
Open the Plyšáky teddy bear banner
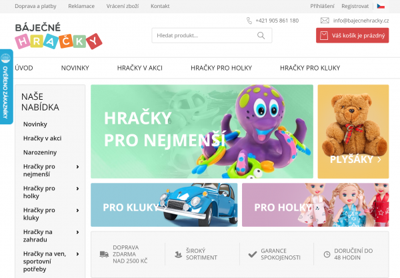point(353,132)
